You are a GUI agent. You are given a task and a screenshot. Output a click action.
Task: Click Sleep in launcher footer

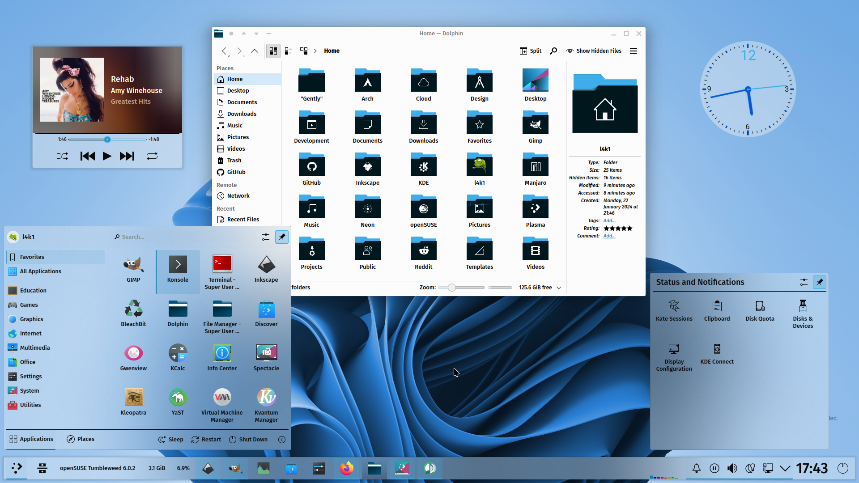click(x=171, y=440)
